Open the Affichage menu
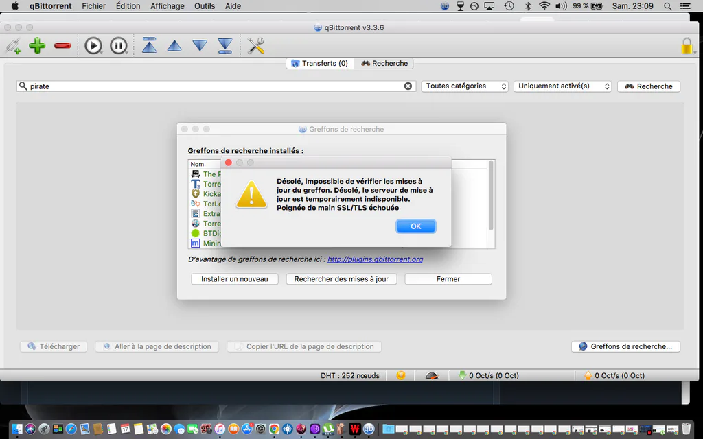The width and height of the screenshot is (703, 439). click(x=168, y=5)
